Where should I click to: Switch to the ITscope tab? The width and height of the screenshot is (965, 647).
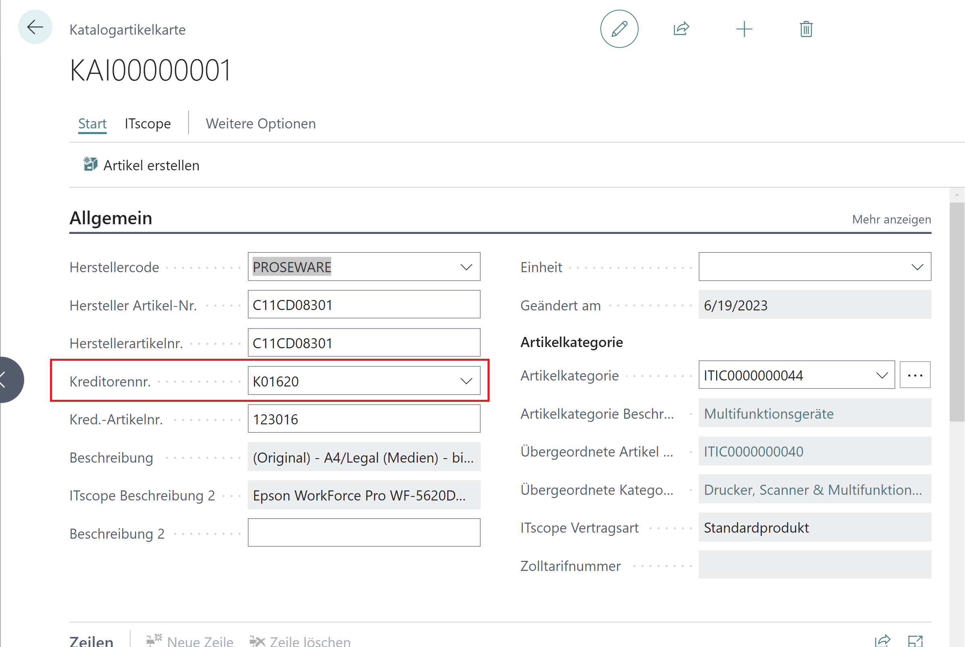(147, 123)
